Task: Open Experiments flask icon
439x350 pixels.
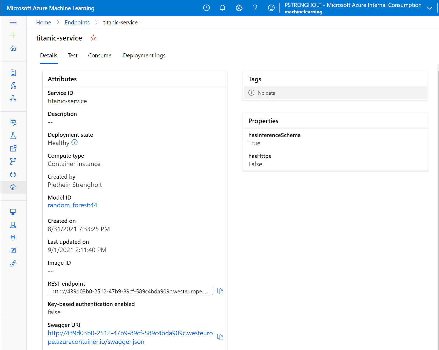Action: [x=13, y=136]
